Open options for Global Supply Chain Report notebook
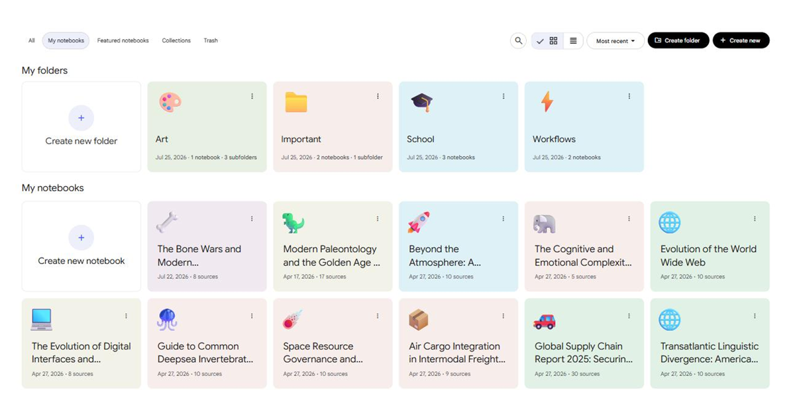Image resolution: width=795 pixels, height=417 pixels. tap(629, 316)
